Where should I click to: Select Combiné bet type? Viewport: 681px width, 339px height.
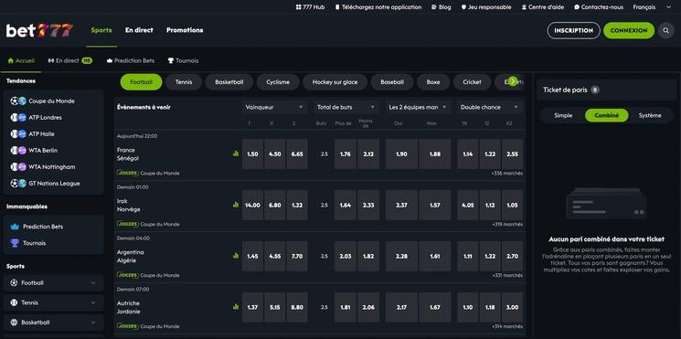[606, 116]
